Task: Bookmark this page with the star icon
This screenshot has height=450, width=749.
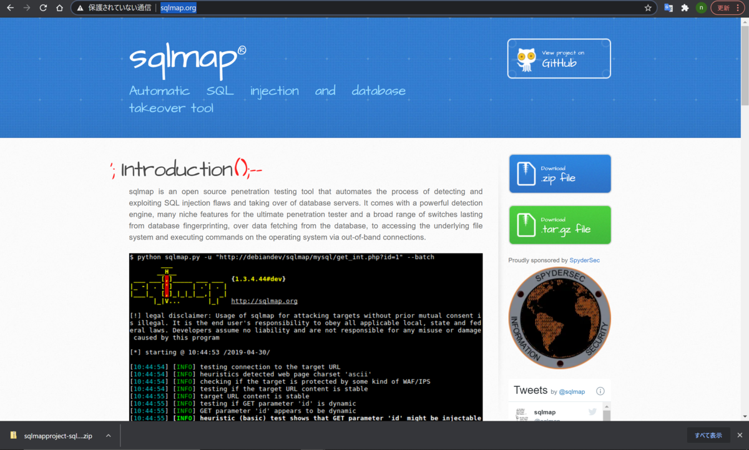Action: coord(648,8)
